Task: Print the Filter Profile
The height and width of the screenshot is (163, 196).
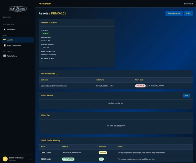Action: (187, 96)
